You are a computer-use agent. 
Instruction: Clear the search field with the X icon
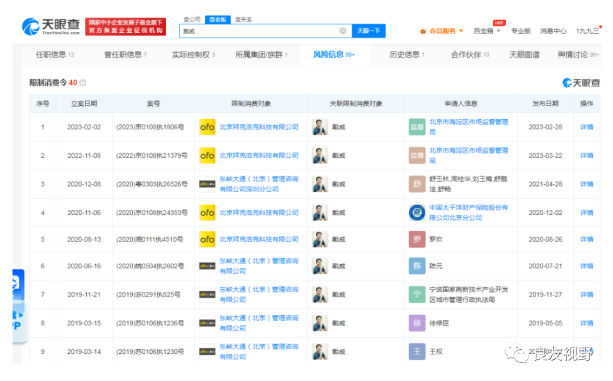tap(343, 31)
